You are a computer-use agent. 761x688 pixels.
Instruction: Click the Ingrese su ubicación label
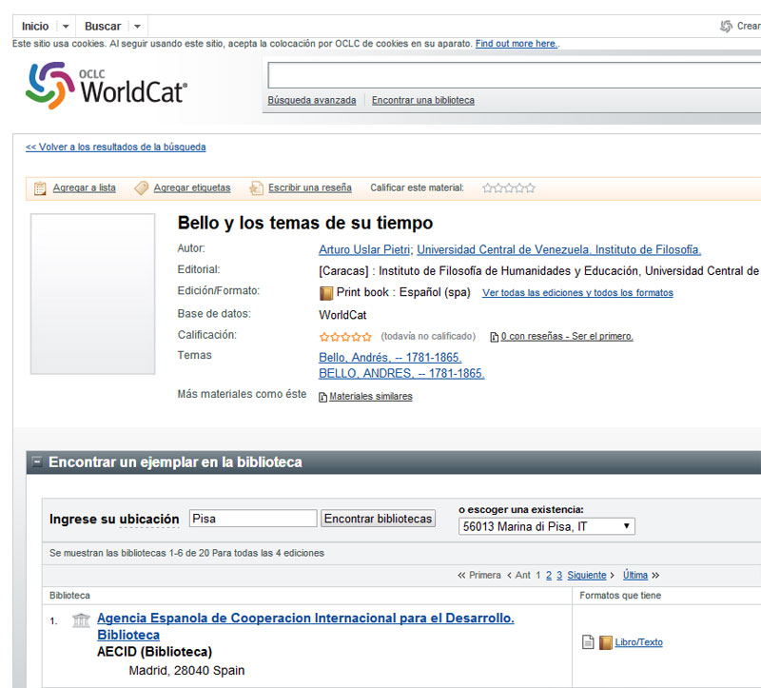pyautogui.click(x=114, y=519)
